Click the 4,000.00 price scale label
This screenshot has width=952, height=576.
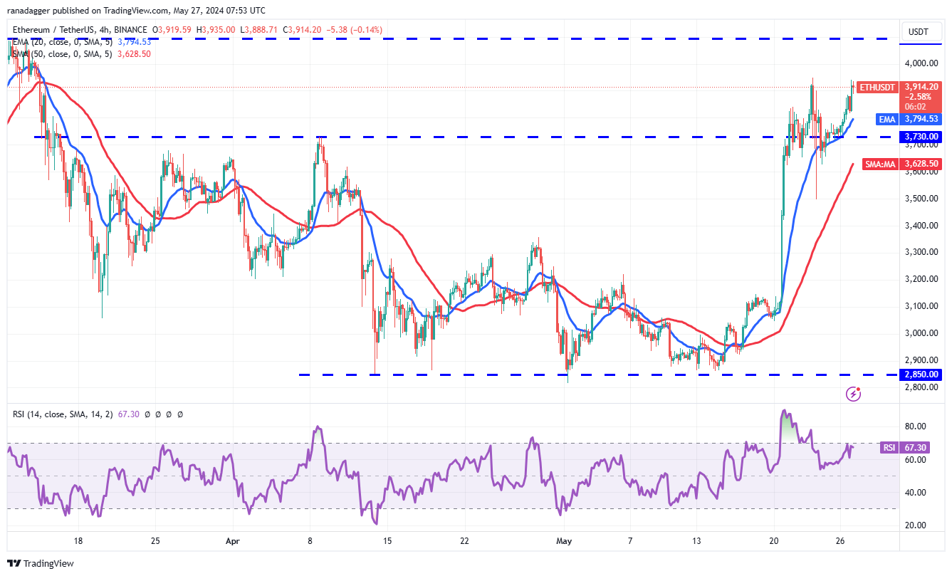point(922,63)
